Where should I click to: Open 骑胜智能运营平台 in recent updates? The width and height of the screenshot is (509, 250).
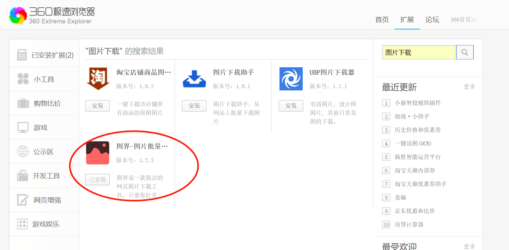click(x=418, y=157)
